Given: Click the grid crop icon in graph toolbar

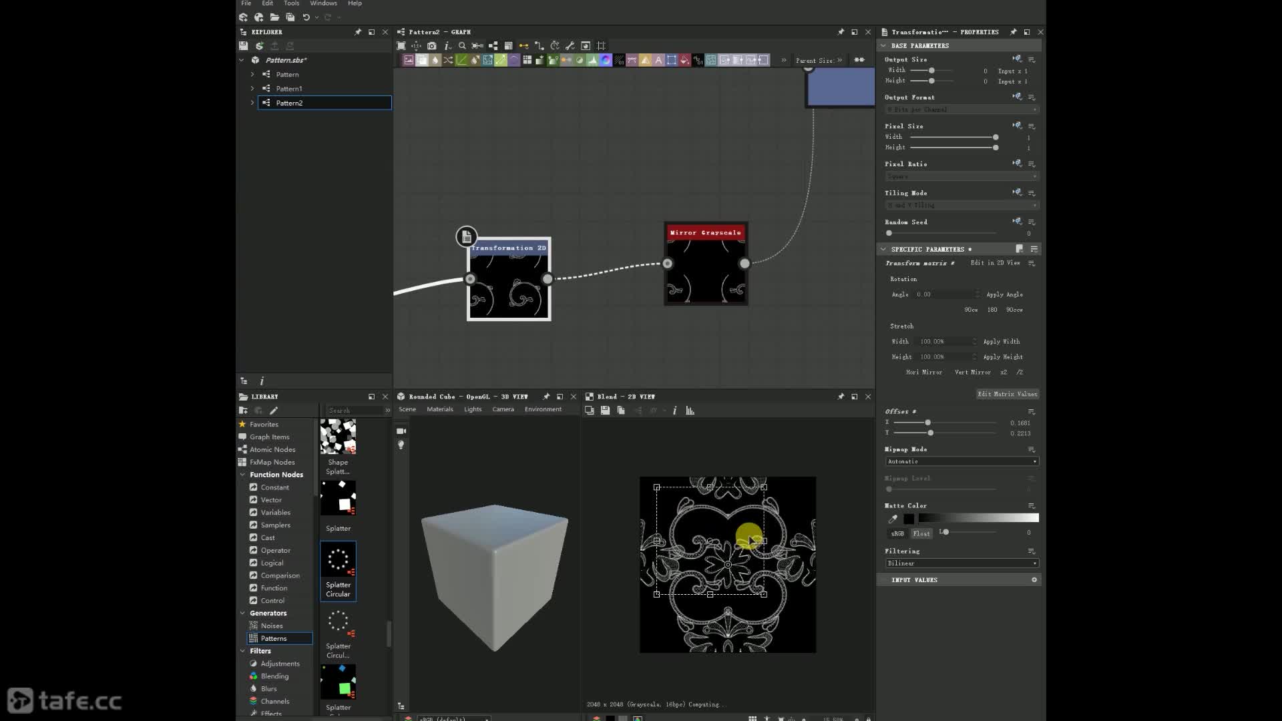Looking at the screenshot, I should pyautogui.click(x=601, y=46).
